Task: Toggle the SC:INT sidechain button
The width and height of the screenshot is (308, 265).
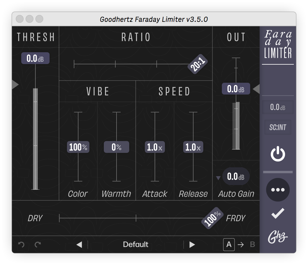Action: click(278, 127)
